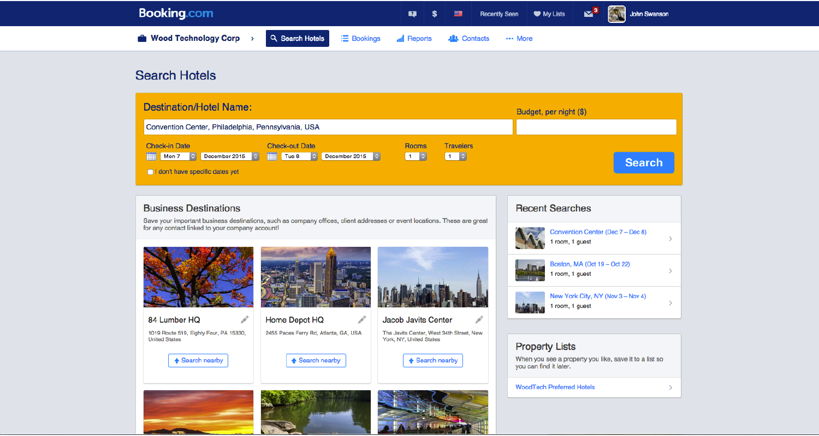Search nearby Jacob Javits Center
This screenshot has width=819, height=436.
(x=433, y=360)
